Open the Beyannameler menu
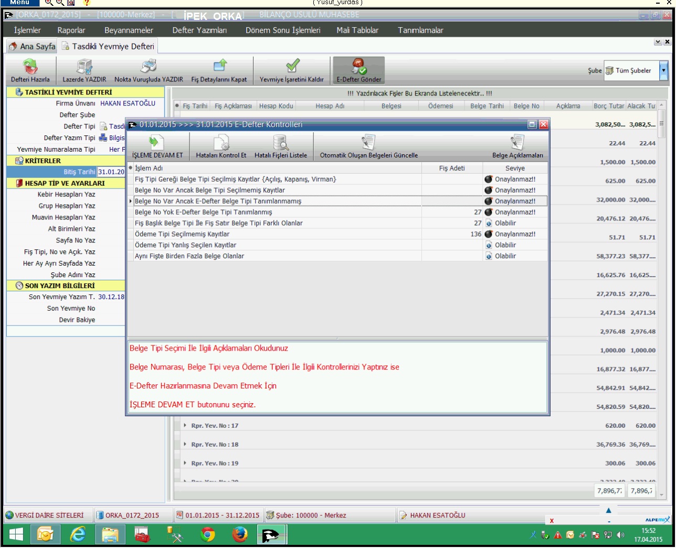 [129, 30]
